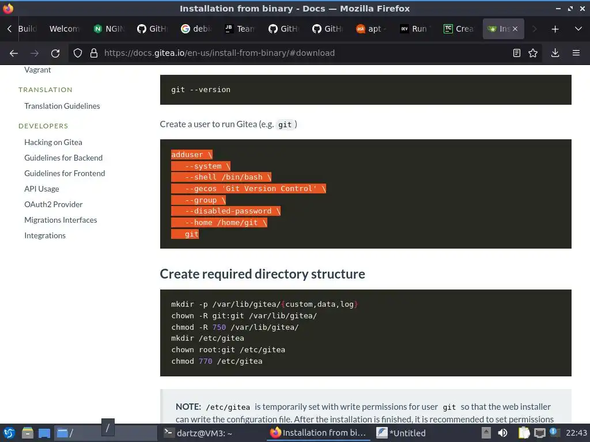This screenshot has width=590, height=442.
Task: Open the Migrations Interfaces page
Action: [x=60, y=220]
